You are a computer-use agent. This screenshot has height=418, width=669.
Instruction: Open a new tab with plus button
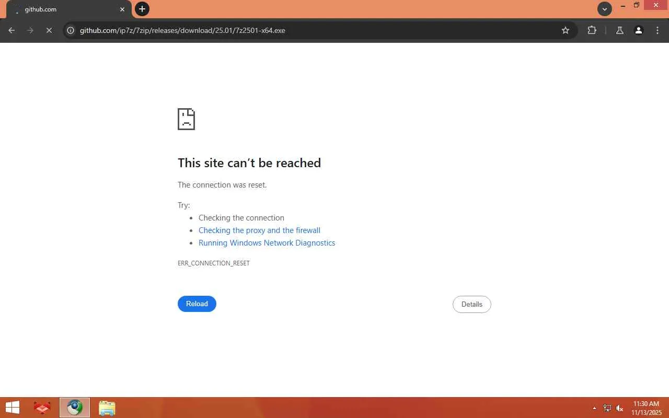tap(142, 9)
